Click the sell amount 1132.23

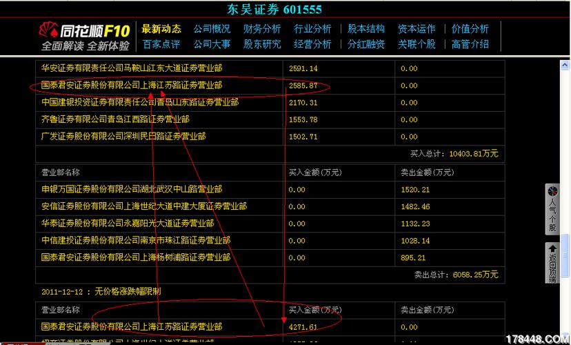(415, 224)
